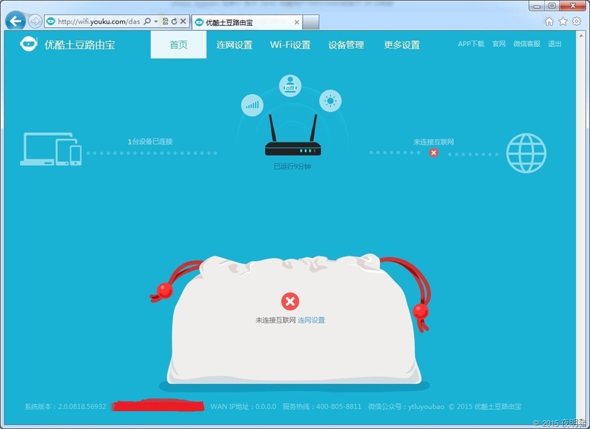The height and width of the screenshot is (429, 590).
Task: Click the globe internet icon
Action: pyautogui.click(x=526, y=153)
